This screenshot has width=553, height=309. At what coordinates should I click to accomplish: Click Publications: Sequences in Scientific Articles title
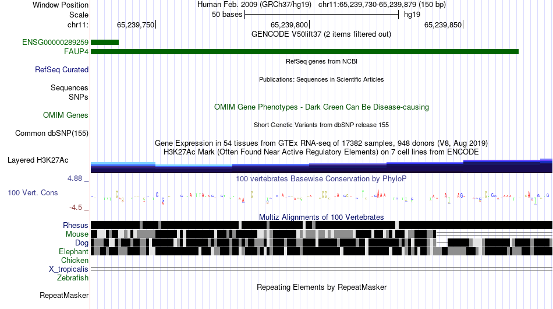tap(321, 79)
